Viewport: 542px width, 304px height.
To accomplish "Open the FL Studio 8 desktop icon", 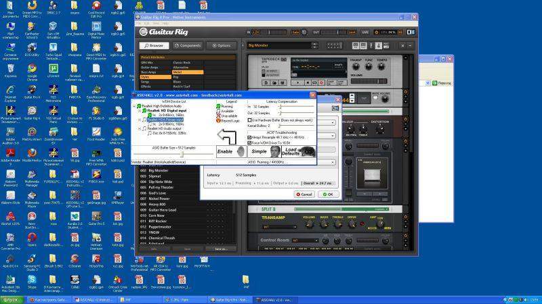I will [x=96, y=113].
